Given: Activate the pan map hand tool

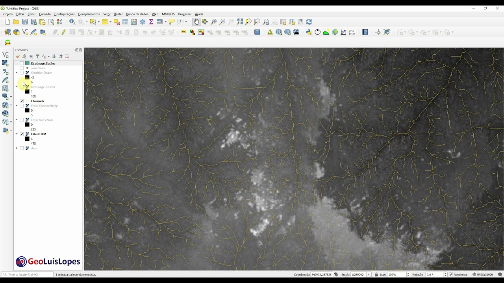Looking at the screenshot, I should [196, 22].
